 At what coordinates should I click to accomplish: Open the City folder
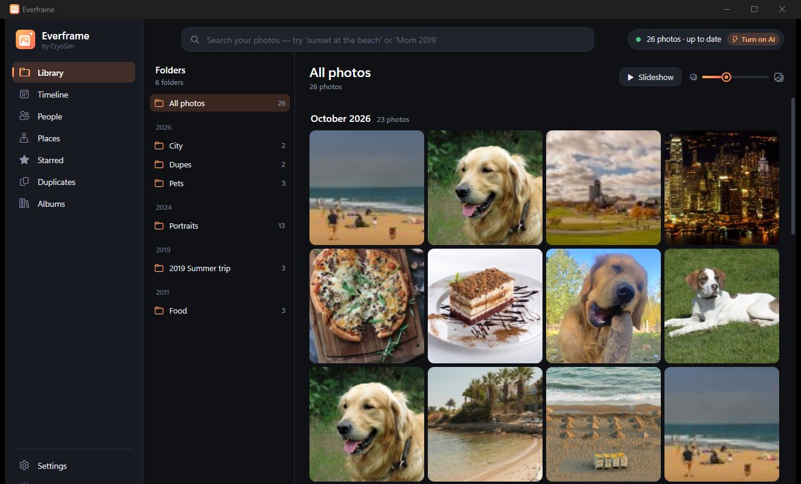220,146
